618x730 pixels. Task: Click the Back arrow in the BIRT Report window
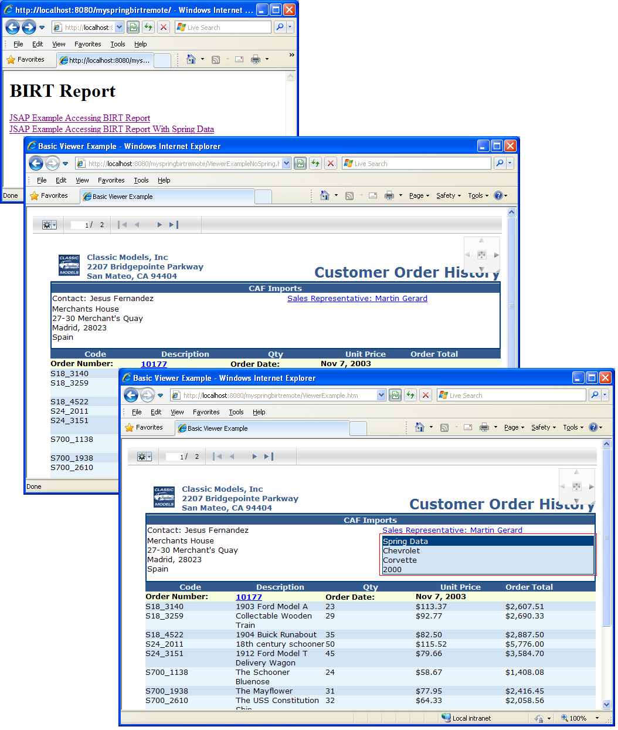(13, 27)
